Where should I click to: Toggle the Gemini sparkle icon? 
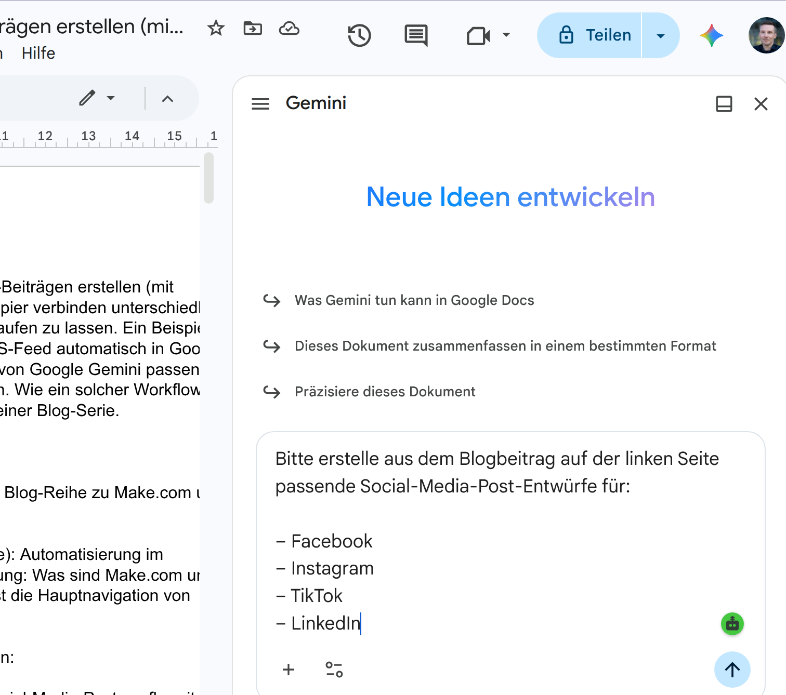point(712,35)
